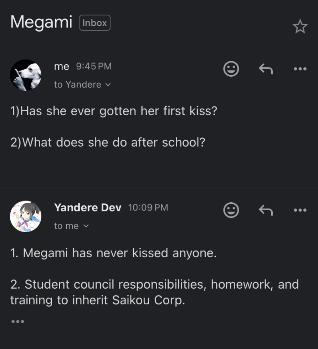The image size is (318, 349).
Task: Add emoji reaction to Yandere Dev's reply
Action: click(231, 210)
